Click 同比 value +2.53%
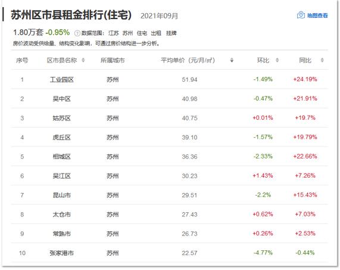 [305, 234]
